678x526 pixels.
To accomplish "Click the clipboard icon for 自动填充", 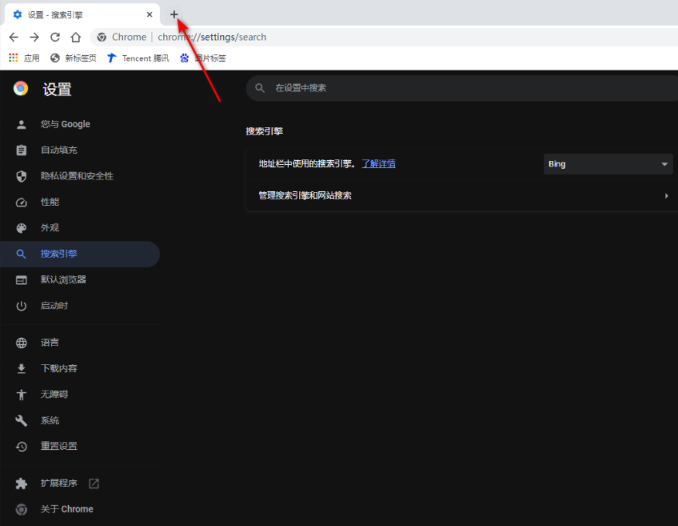I will (21, 151).
